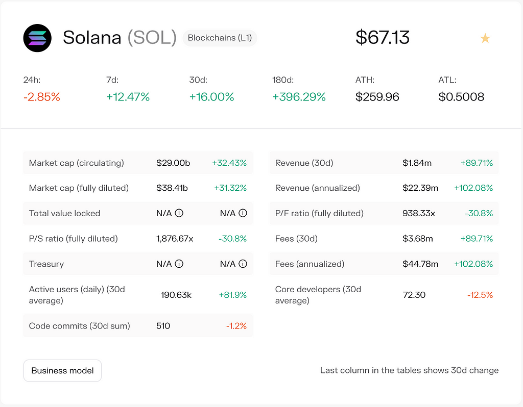Viewport: 523px width, 407px height.
Task: Click the Treasury row label
Action: (x=46, y=264)
